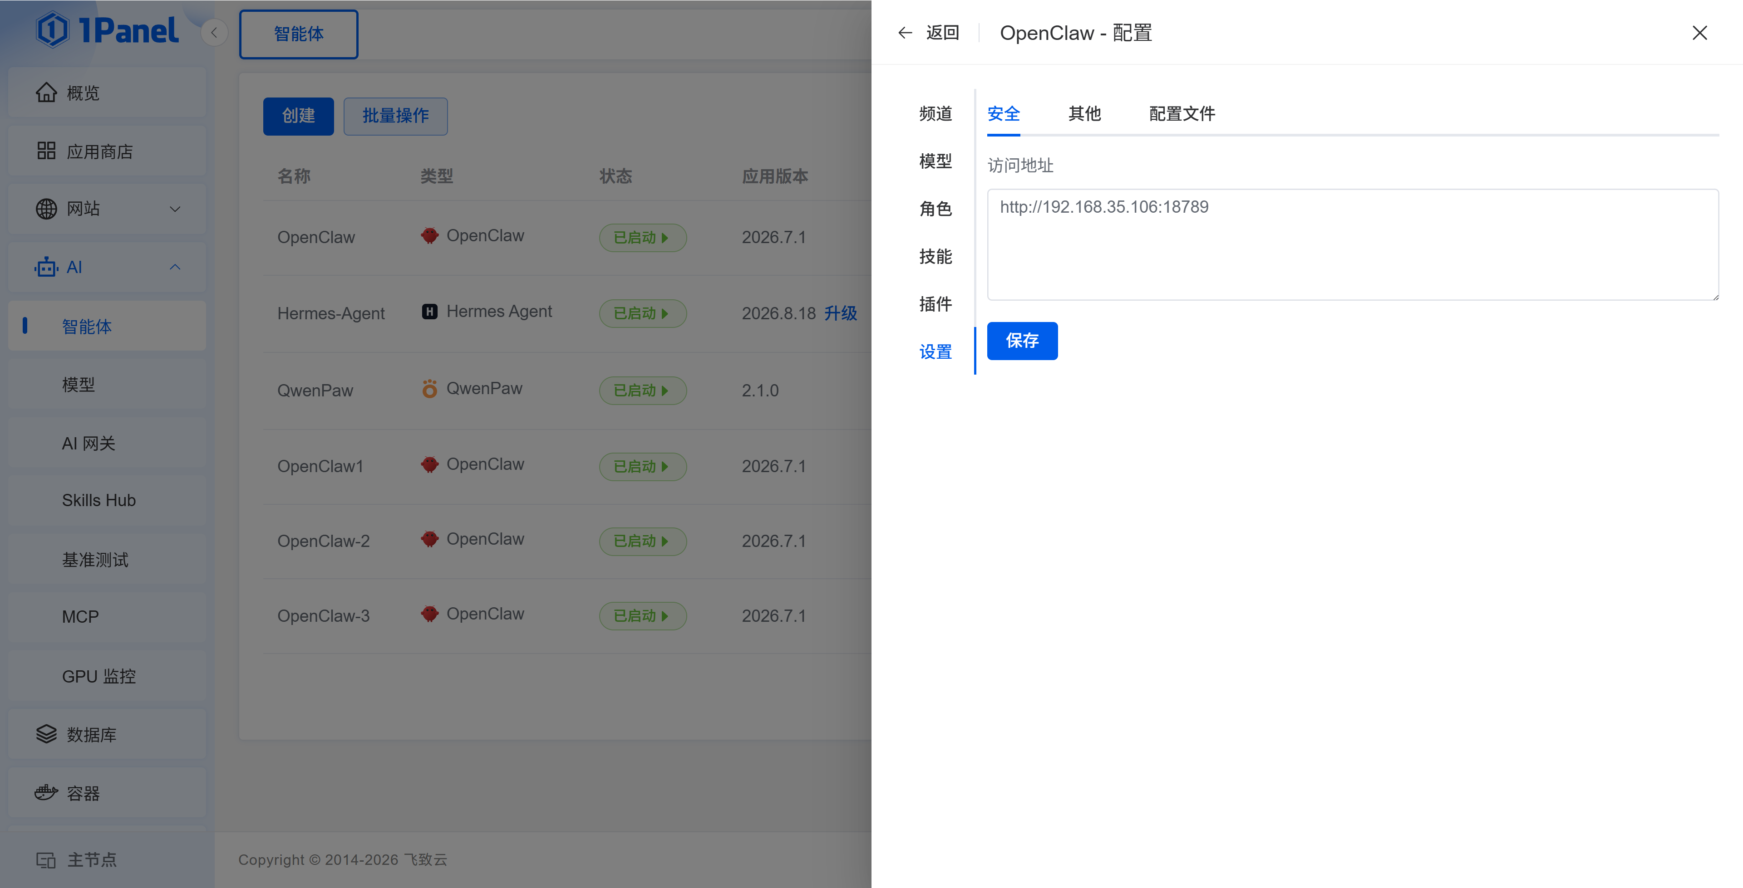Click the 飞致云 copyright text
Image resolution: width=1743 pixels, height=888 pixels.
[x=426, y=859]
